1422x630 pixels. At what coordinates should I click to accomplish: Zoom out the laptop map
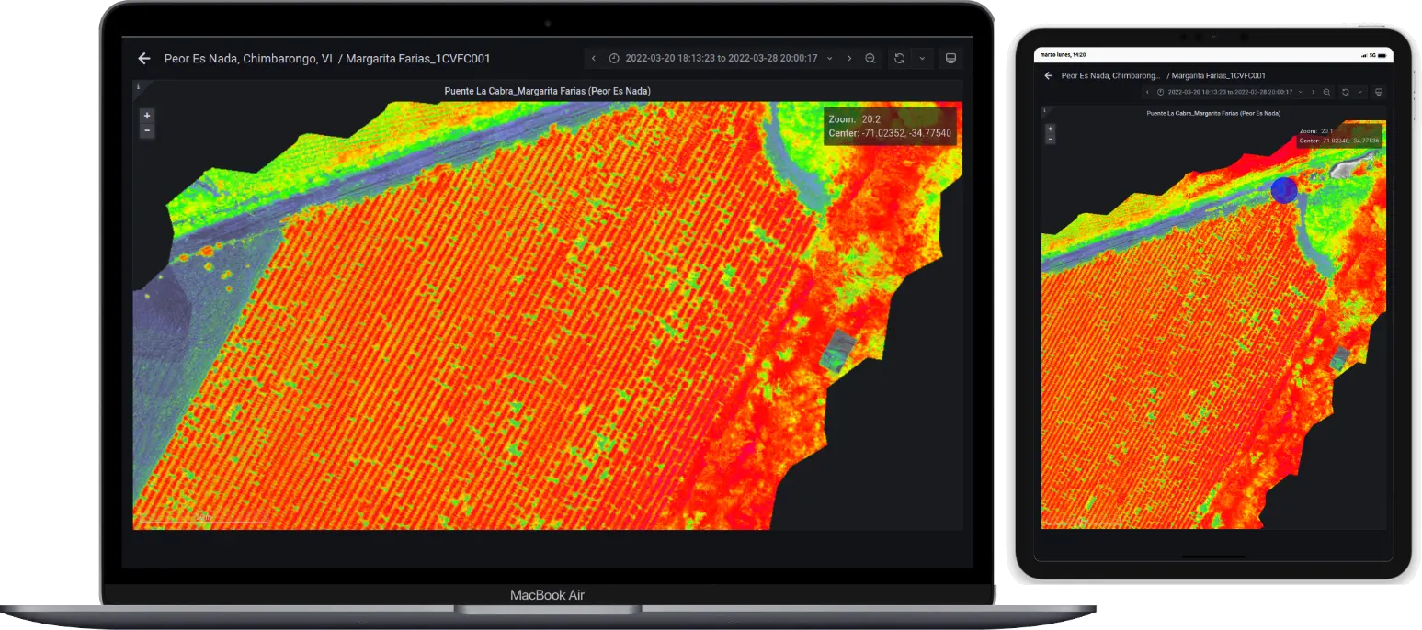(147, 131)
